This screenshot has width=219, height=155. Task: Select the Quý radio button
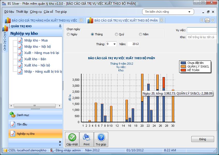click(116, 34)
